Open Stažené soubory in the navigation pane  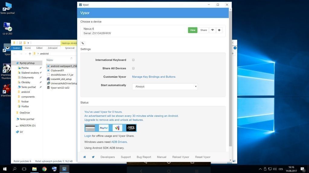point(30,73)
